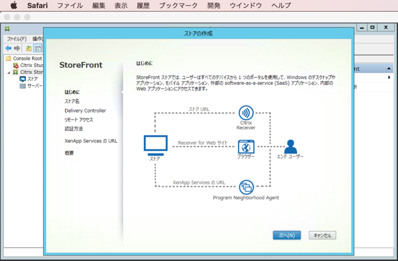
Task: Open the Safari menu
Action: coord(37,5)
